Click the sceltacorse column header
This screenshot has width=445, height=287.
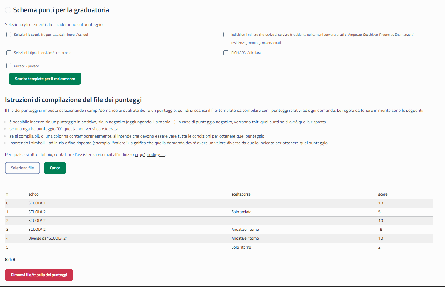click(x=241, y=194)
